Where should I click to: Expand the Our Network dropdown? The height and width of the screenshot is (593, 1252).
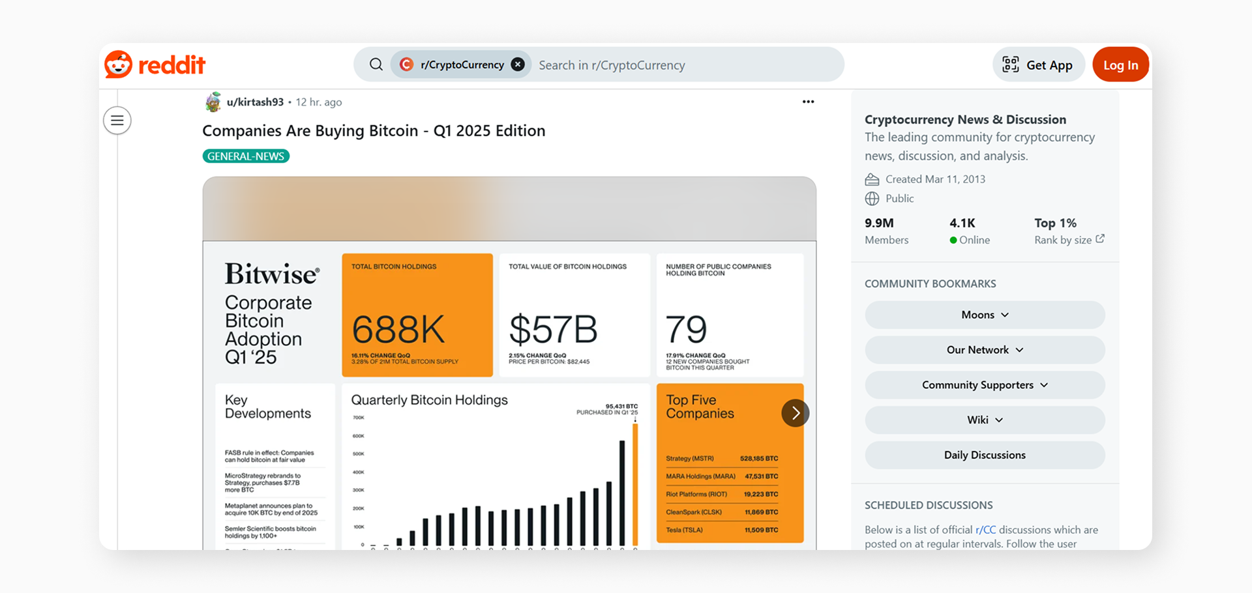point(985,350)
